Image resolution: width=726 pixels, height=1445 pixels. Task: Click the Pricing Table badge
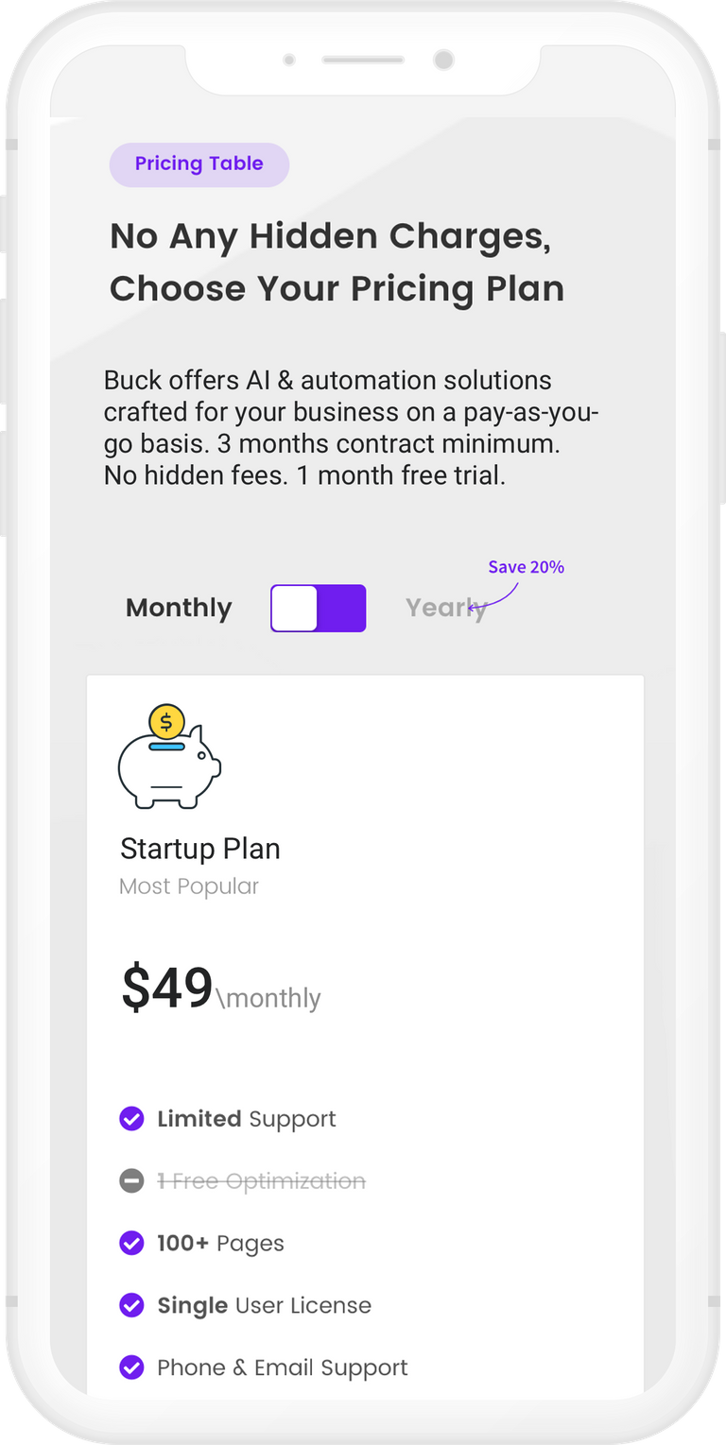199,164
